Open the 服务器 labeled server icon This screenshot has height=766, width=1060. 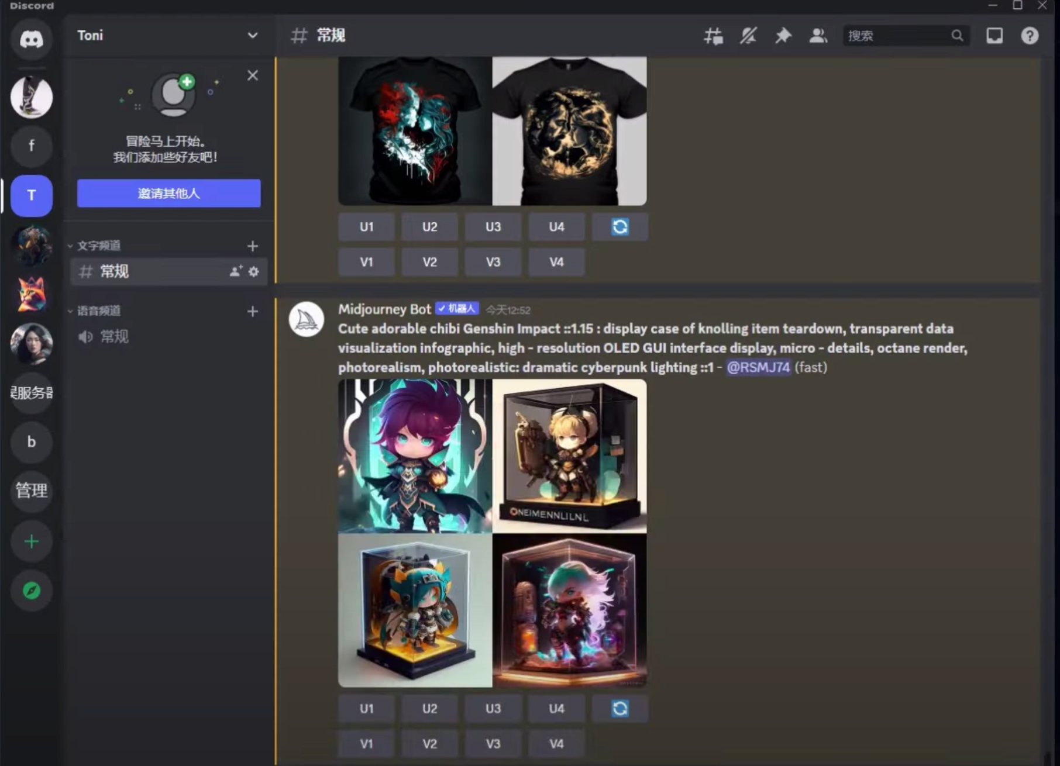coord(32,392)
